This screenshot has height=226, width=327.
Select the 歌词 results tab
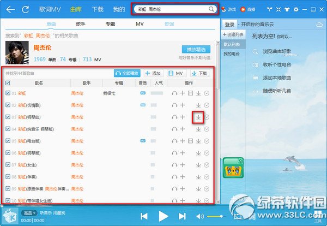[x=169, y=24]
